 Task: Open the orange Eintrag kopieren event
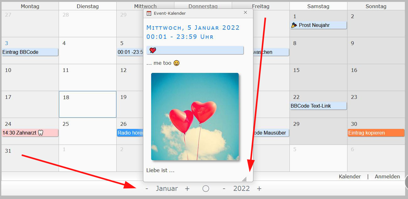click(x=376, y=133)
